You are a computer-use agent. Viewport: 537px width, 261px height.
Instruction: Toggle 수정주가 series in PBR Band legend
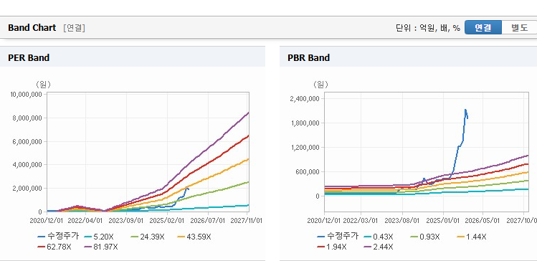tap(338, 237)
